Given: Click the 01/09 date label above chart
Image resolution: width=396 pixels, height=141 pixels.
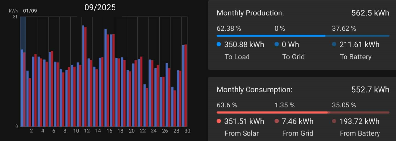Looking at the screenshot, I should pyautogui.click(x=30, y=11).
